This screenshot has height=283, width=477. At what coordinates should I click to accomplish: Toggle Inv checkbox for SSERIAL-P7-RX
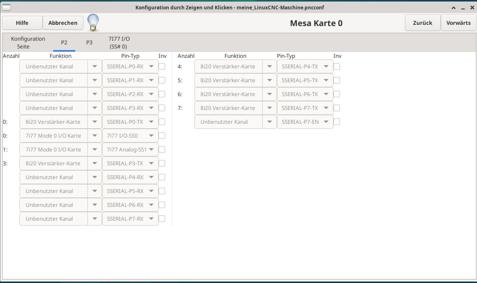coord(162,219)
